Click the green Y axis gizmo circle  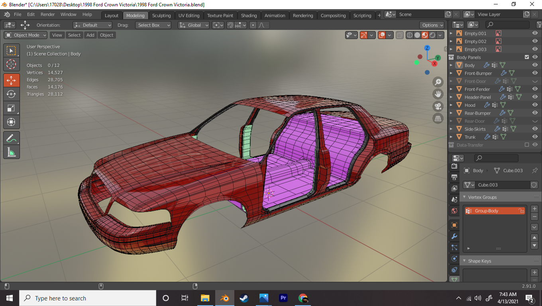tap(438, 58)
